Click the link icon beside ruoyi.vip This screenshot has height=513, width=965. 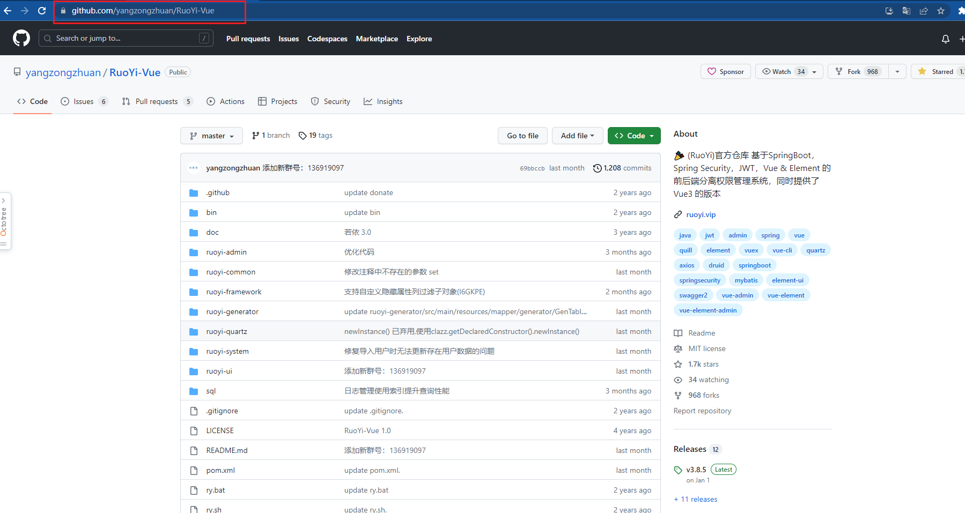(x=678, y=215)
